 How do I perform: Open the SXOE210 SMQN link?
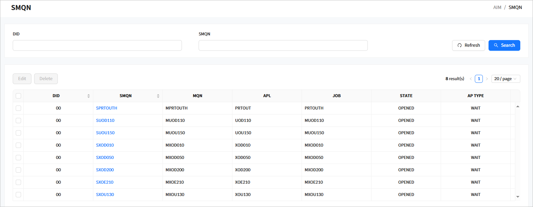[x=105, y=182]
